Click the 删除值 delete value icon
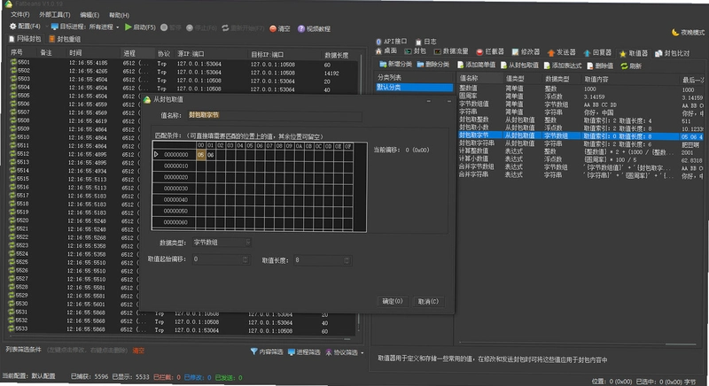 590,66
